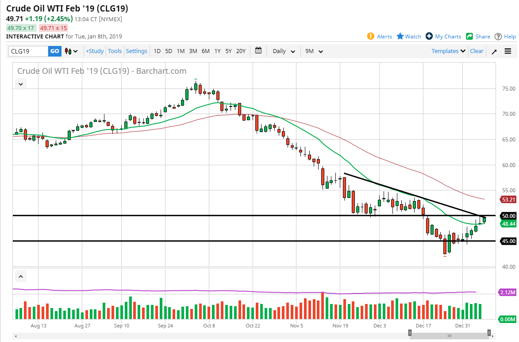Viewport: 519px width, 342px height.
Task: Click the expand-to-fullscreen arrow icon
Action: tap(494, 51)
